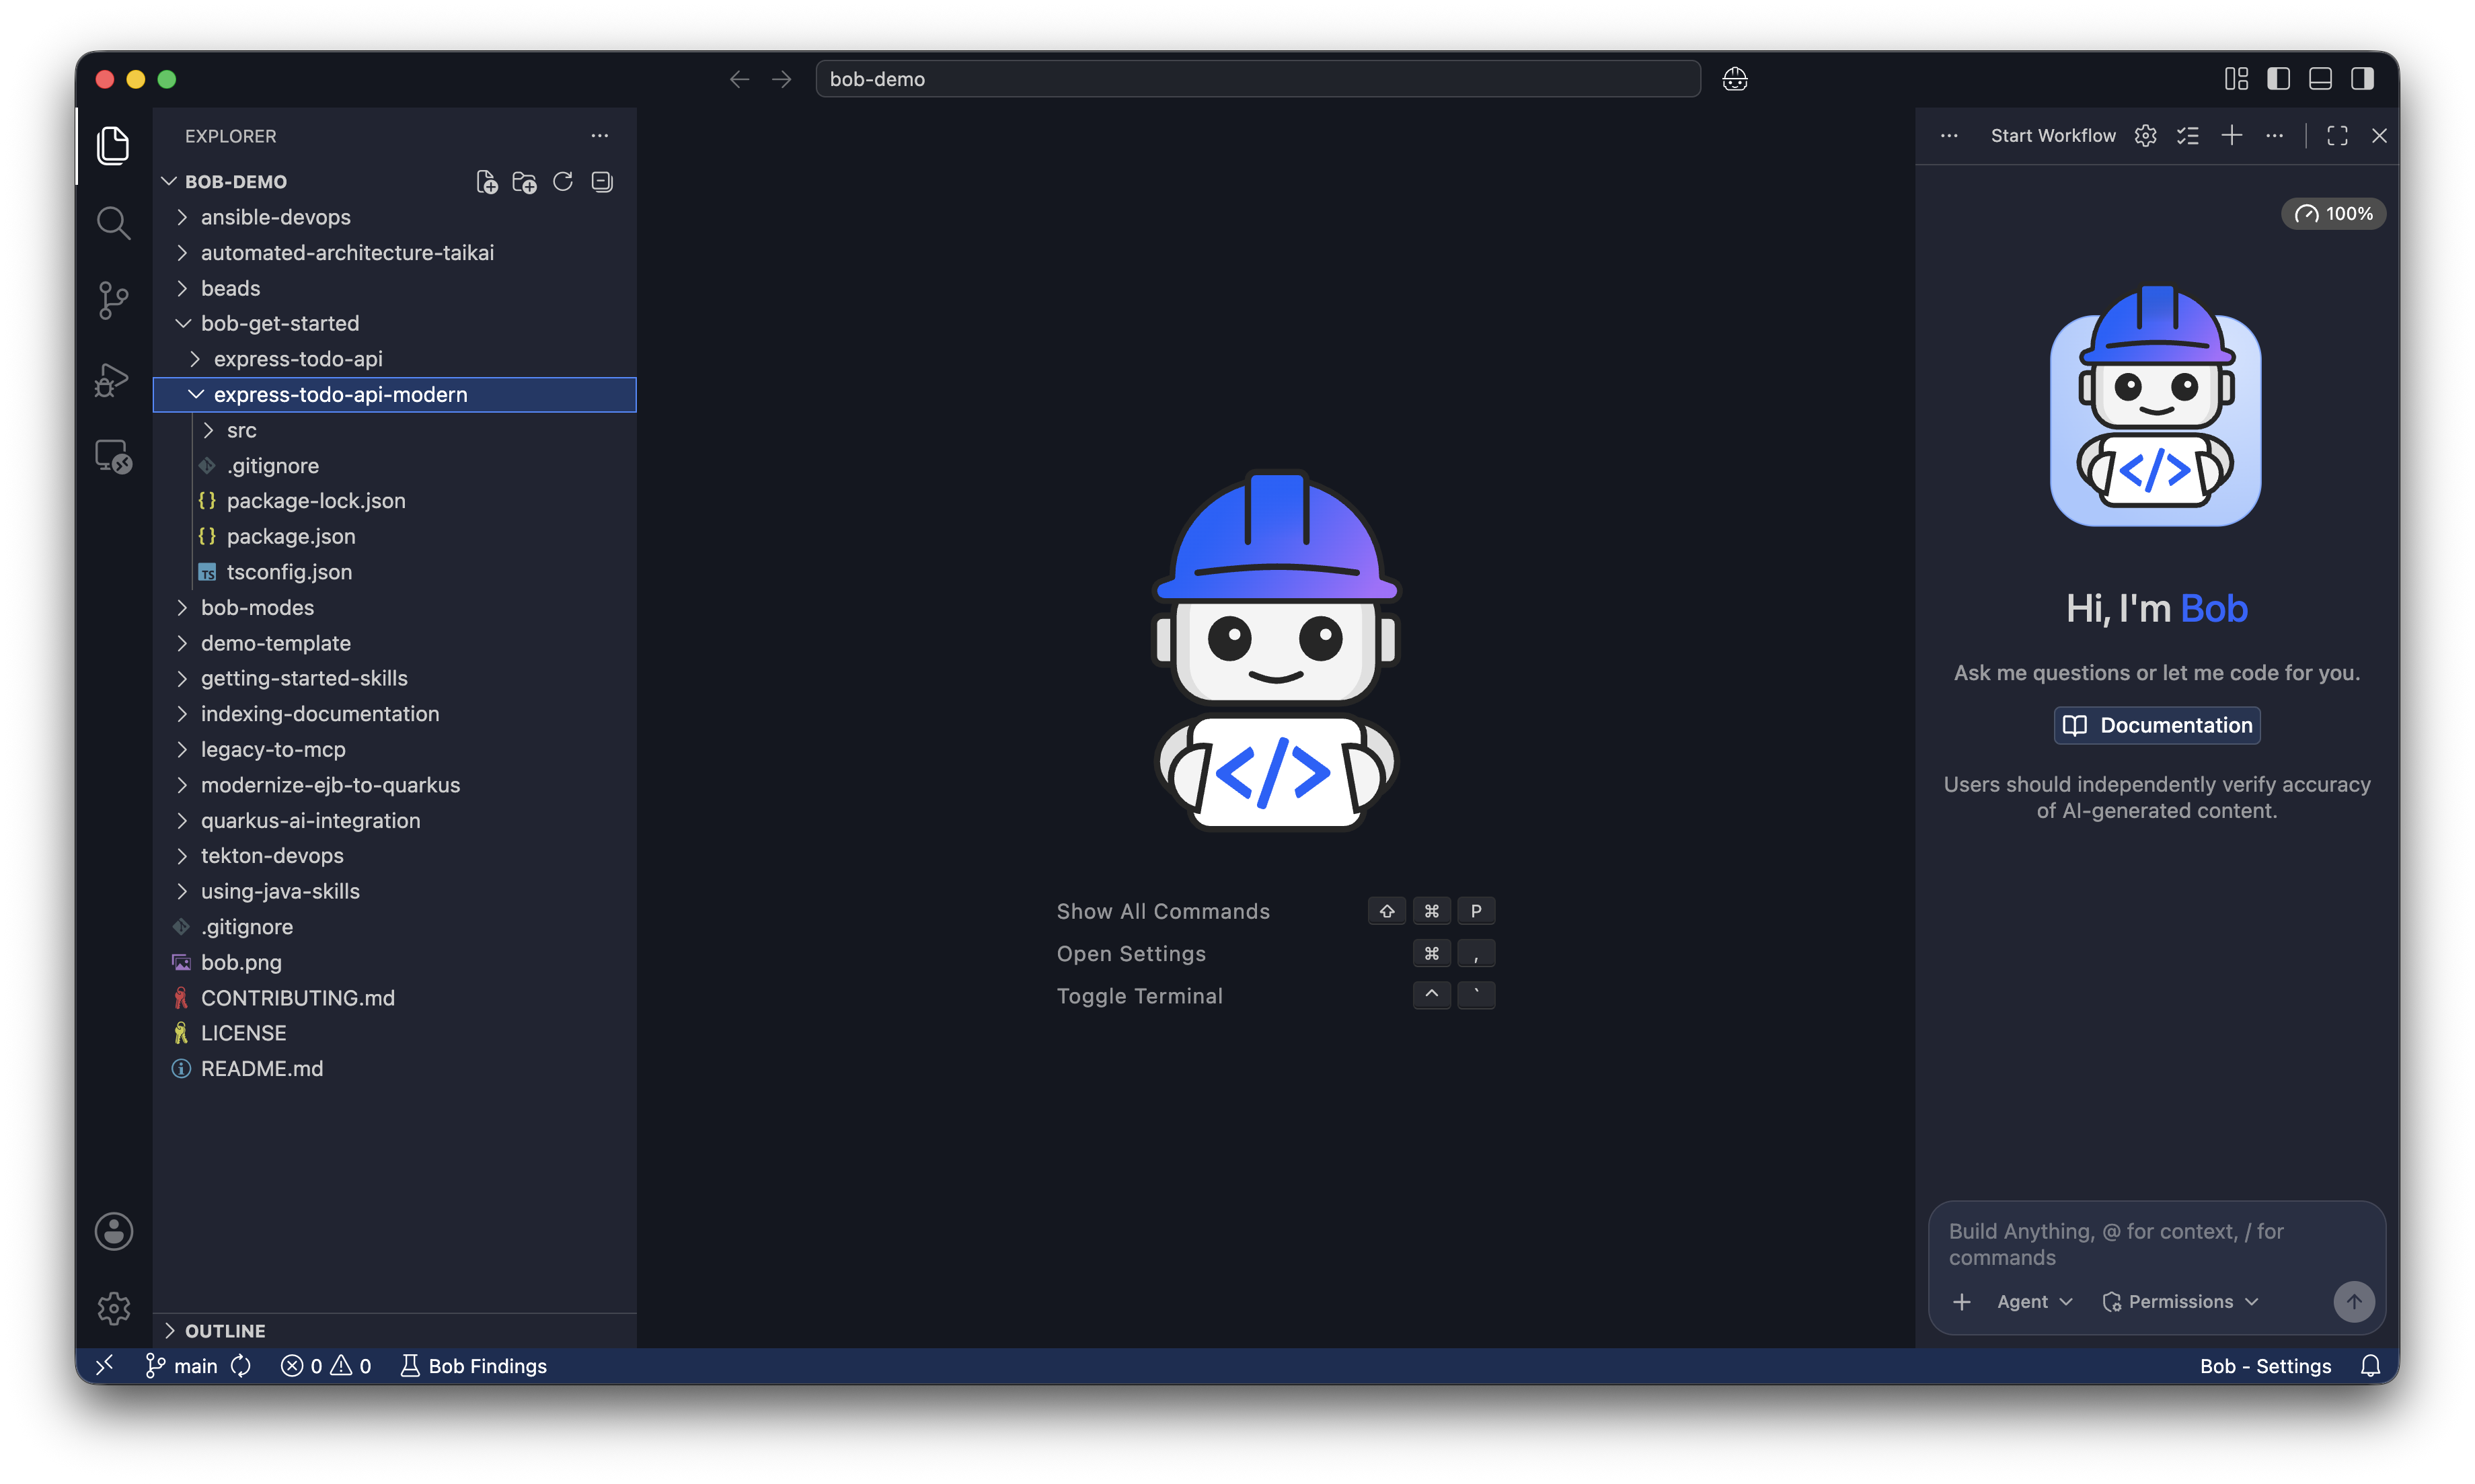Expand the modernize-ejb-to-quarkus folder
The height and width of the screenshot is (1484, 2475).
pos(394,785)
